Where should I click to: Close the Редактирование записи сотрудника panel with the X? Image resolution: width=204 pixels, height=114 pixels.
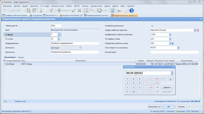pyautogui.click(x=201, y=19)
